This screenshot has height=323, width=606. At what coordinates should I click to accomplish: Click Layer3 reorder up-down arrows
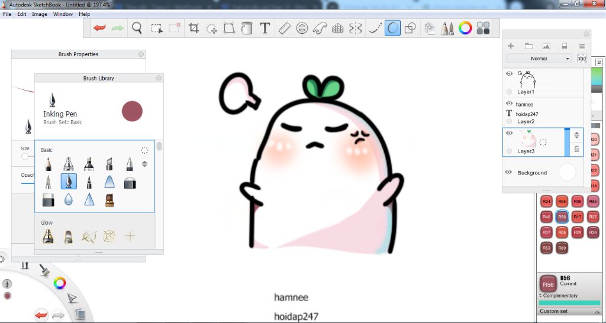pos(576,135)
